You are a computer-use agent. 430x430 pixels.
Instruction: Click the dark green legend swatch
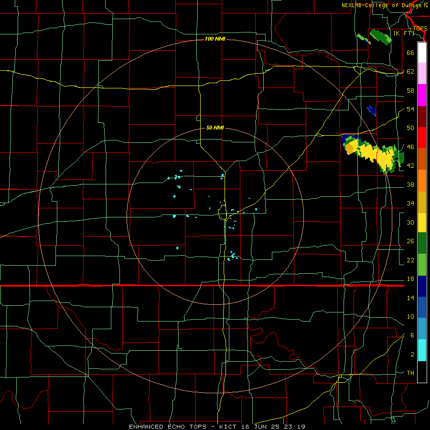[422, 243]
